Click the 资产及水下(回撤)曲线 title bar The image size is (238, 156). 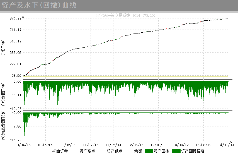pos(119,6)
